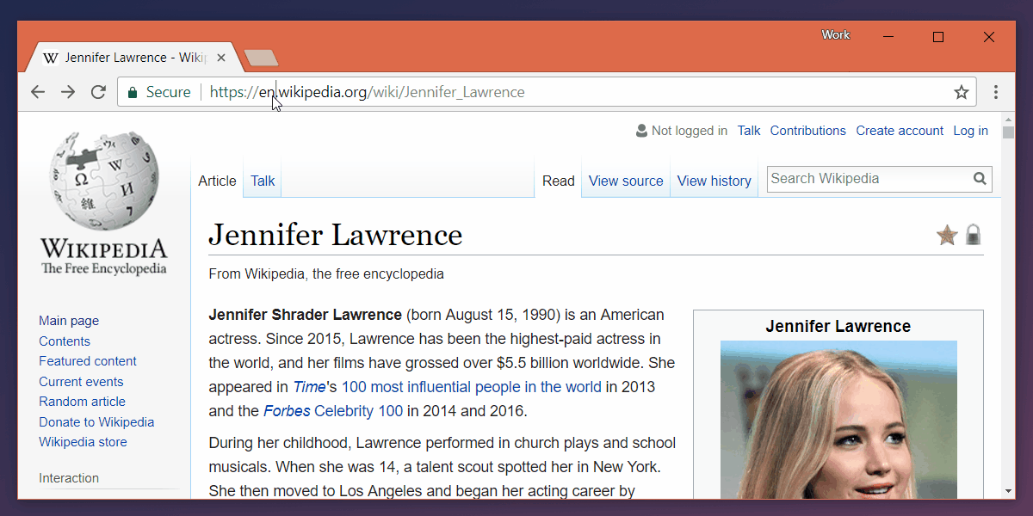Switch to the Talk tab
Viewport: 1033px width, 516px height.
[263, 181]
